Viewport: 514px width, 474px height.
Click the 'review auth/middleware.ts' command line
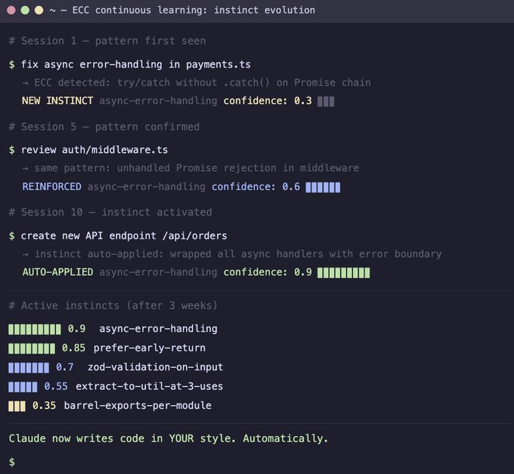click(94, 150)
